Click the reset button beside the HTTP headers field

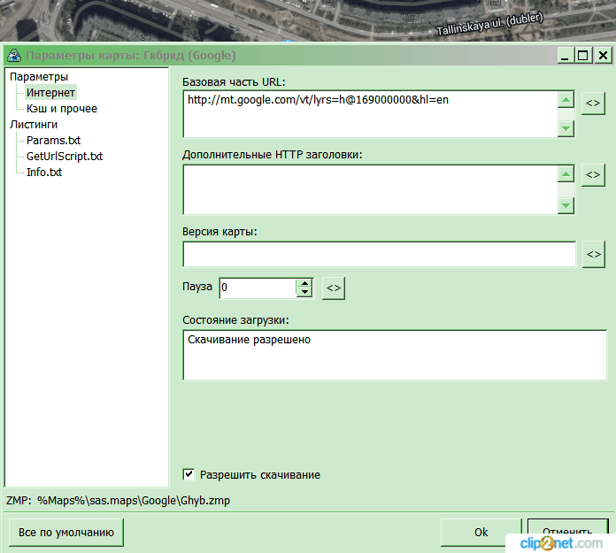[593, 173]
